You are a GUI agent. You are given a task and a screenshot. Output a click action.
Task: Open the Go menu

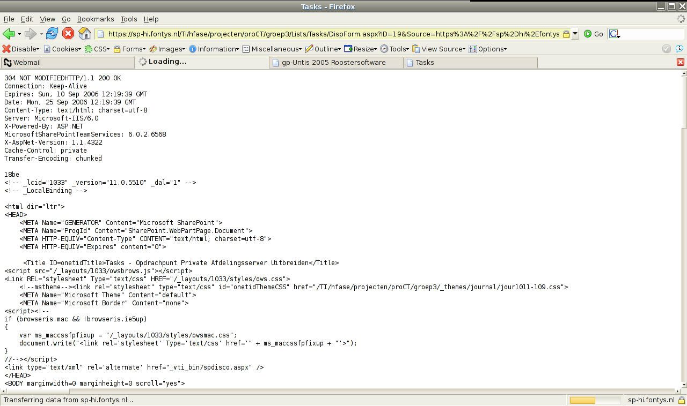click(66, 19)
